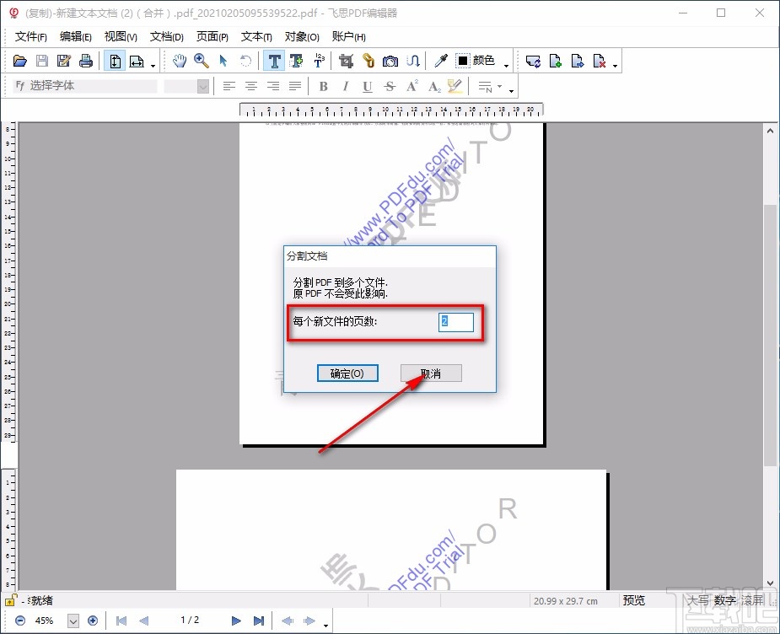Select the Hand pan tool
The image size is (780, 634).
(180, 60)
